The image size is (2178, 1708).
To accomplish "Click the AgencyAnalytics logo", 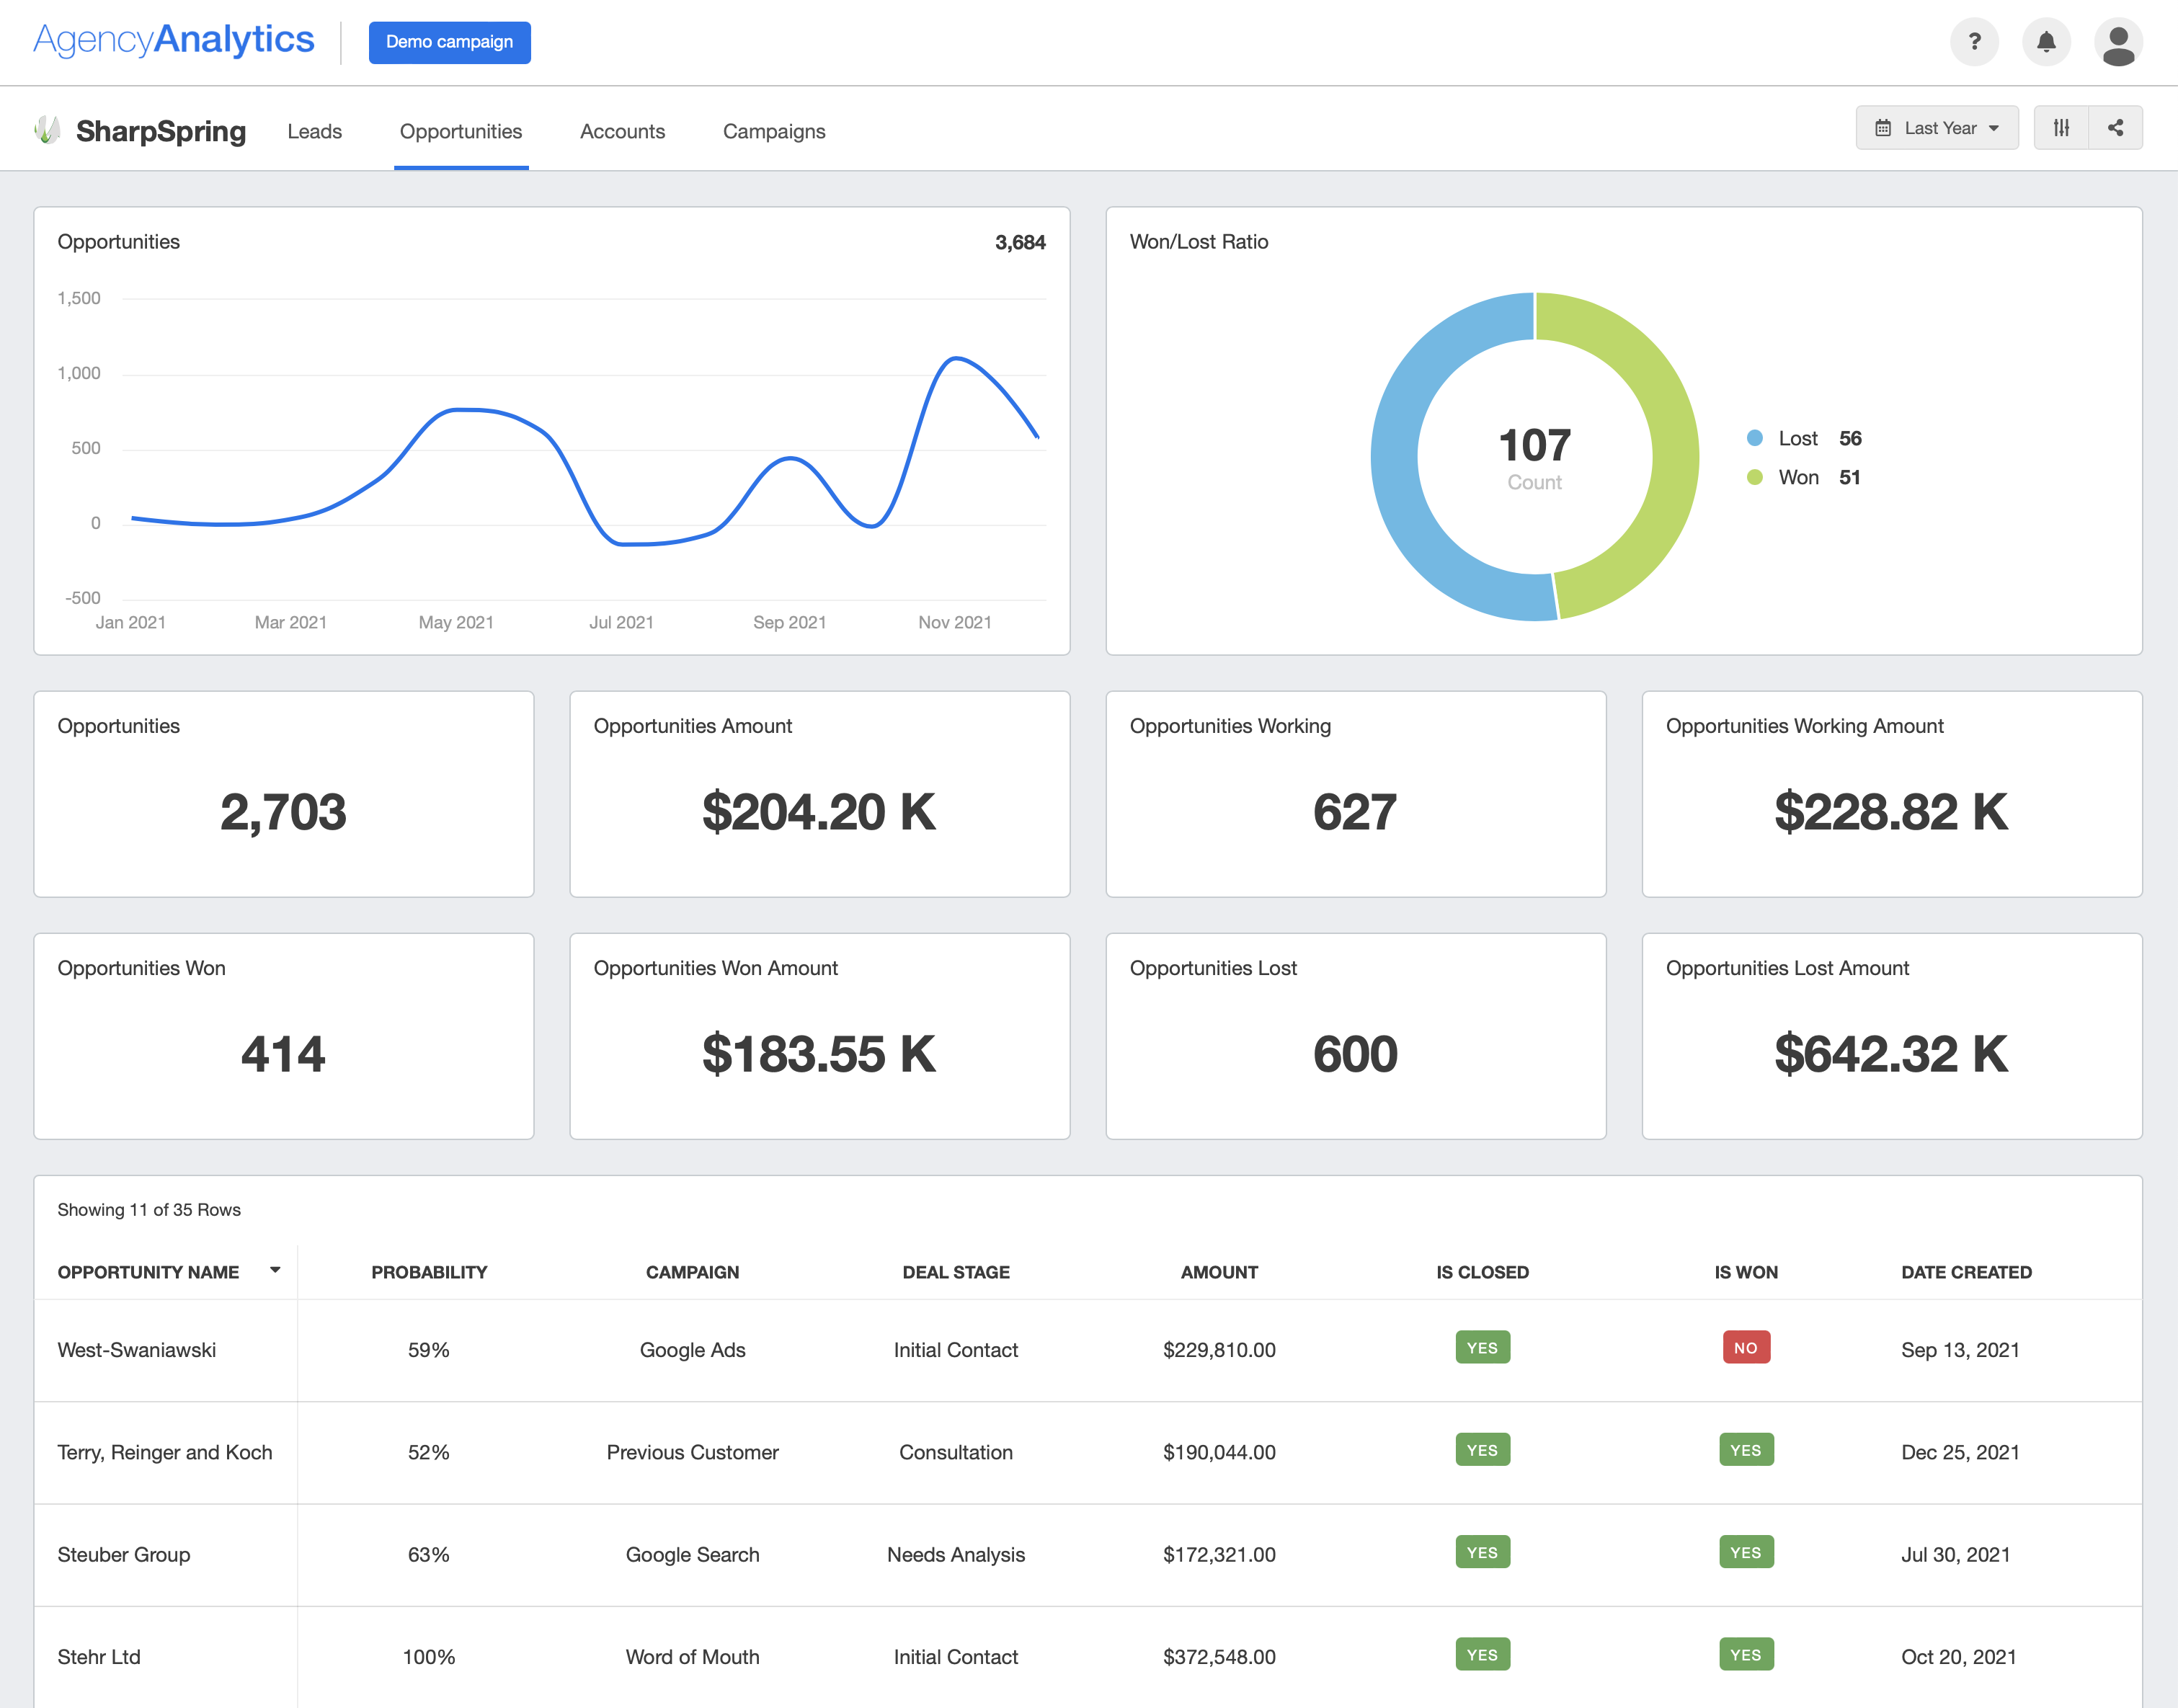I will pyautogui.click(x=173, y=39).
